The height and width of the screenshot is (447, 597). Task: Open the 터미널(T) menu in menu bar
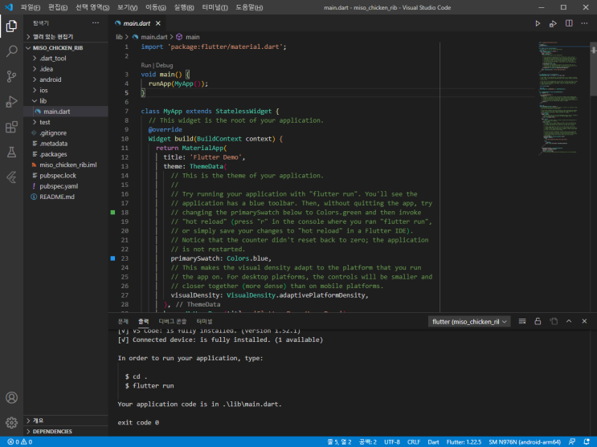215,7
